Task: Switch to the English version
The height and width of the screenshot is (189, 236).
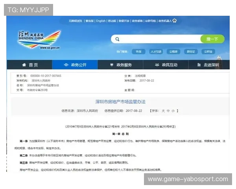Action: coord(101,21)
